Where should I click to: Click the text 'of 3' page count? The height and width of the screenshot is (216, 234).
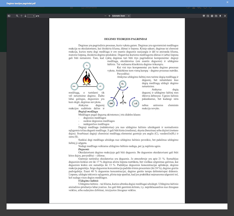37,16
